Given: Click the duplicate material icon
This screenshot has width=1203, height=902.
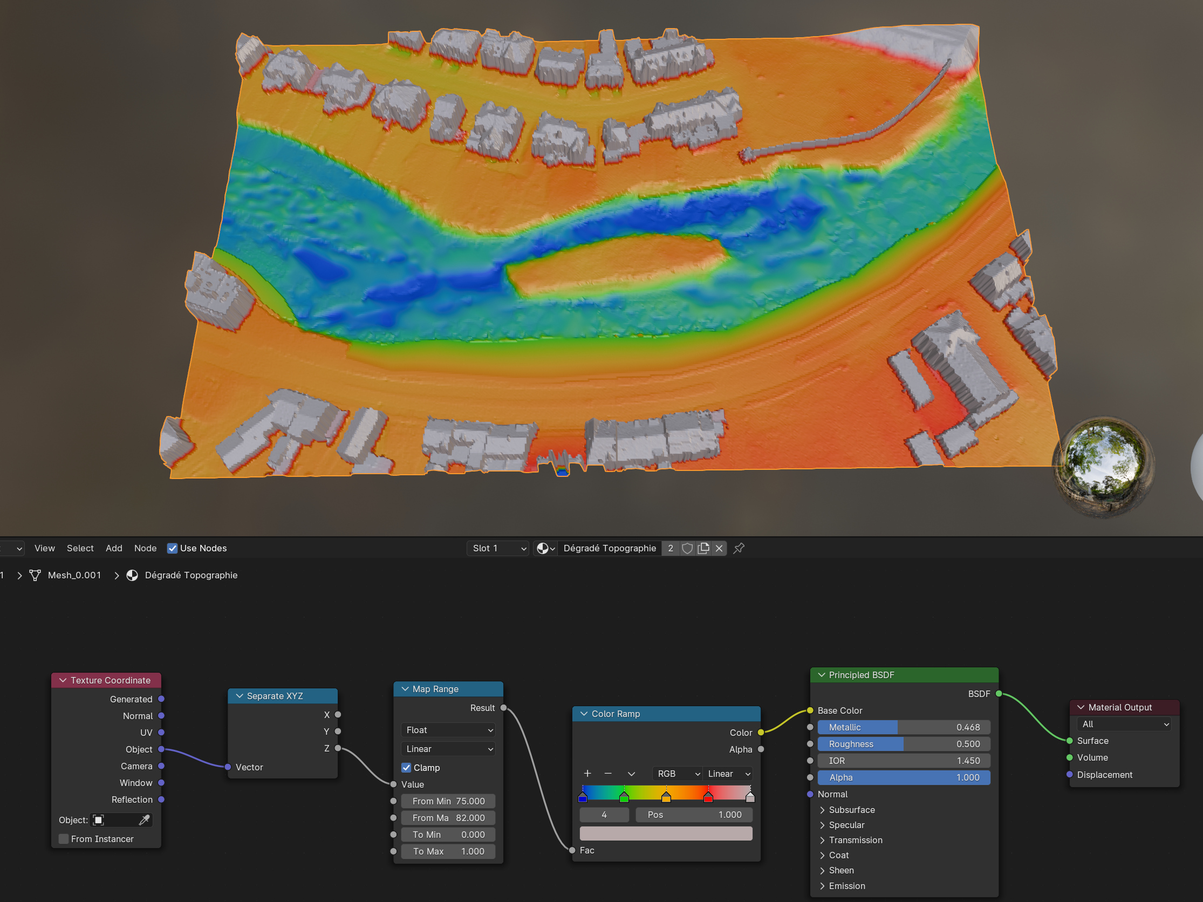Looking at the screenshot, I should (x=703, y=548).
